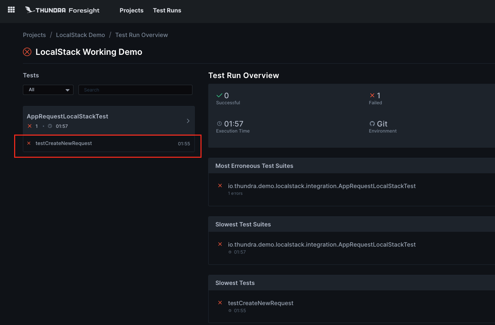Screen dimensions: 495x325
Task: Open the app grid launcher icon
Action: (11, 10)
